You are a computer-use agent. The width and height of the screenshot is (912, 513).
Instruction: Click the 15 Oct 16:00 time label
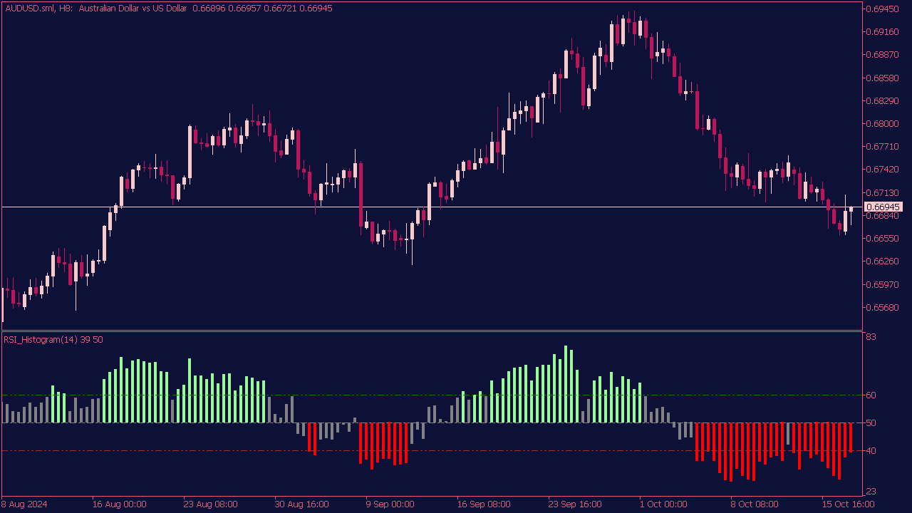click(849, 504)
